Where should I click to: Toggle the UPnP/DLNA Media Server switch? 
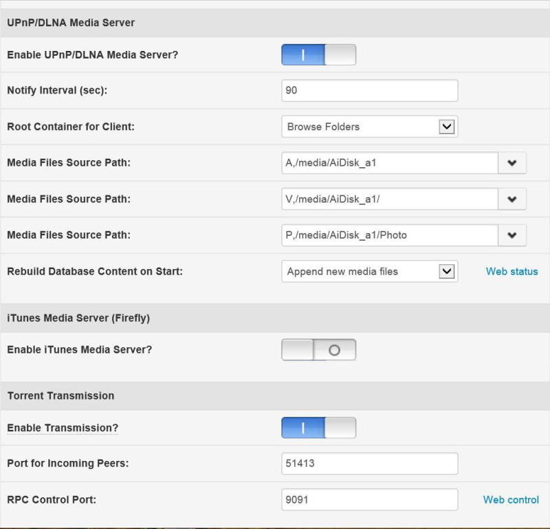318,55
